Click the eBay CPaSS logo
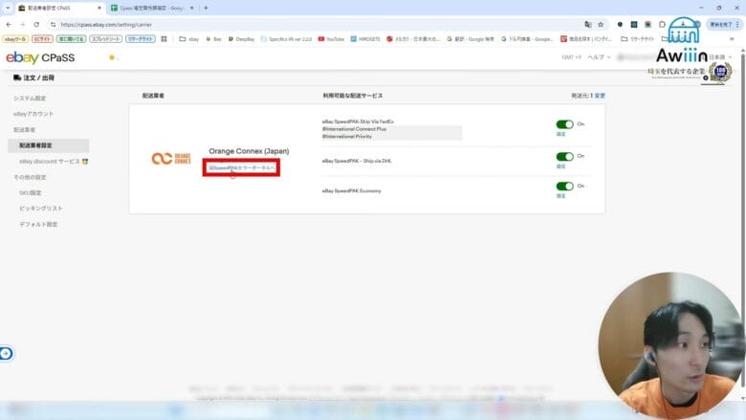This screenshot has height=420, width=746. tap(40, 58)
